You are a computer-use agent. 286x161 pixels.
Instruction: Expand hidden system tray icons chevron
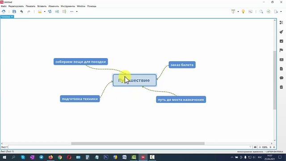click(x=232, y=157)
